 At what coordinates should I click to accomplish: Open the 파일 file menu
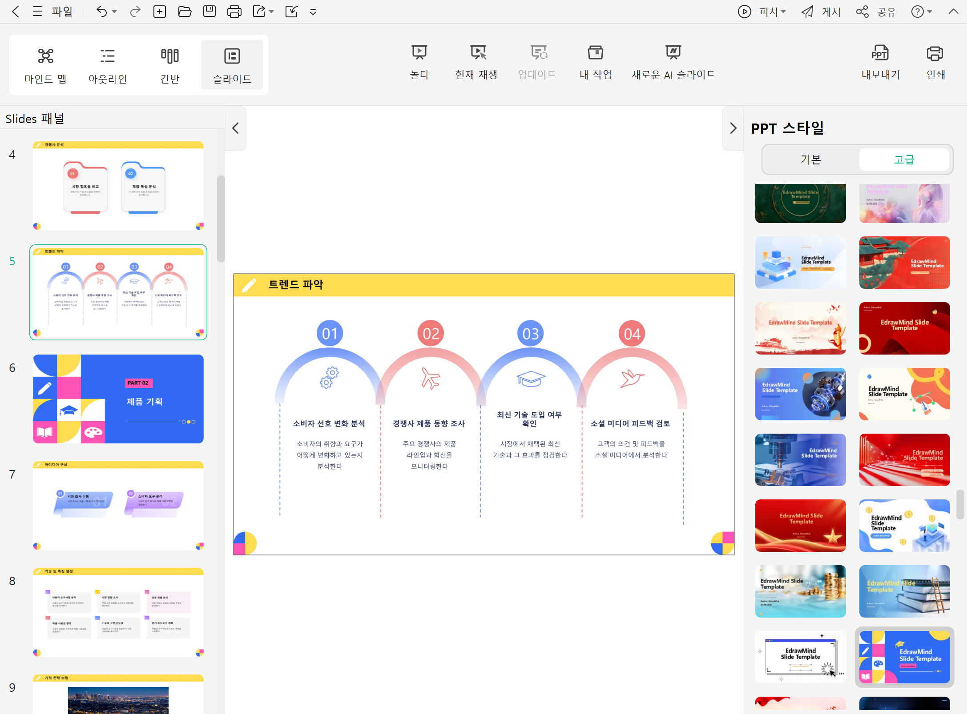point(62,12)
